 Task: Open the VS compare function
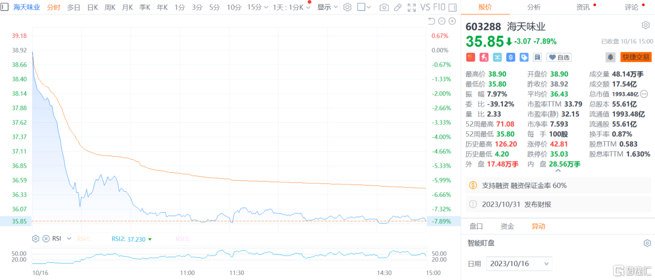click(426, 7)
